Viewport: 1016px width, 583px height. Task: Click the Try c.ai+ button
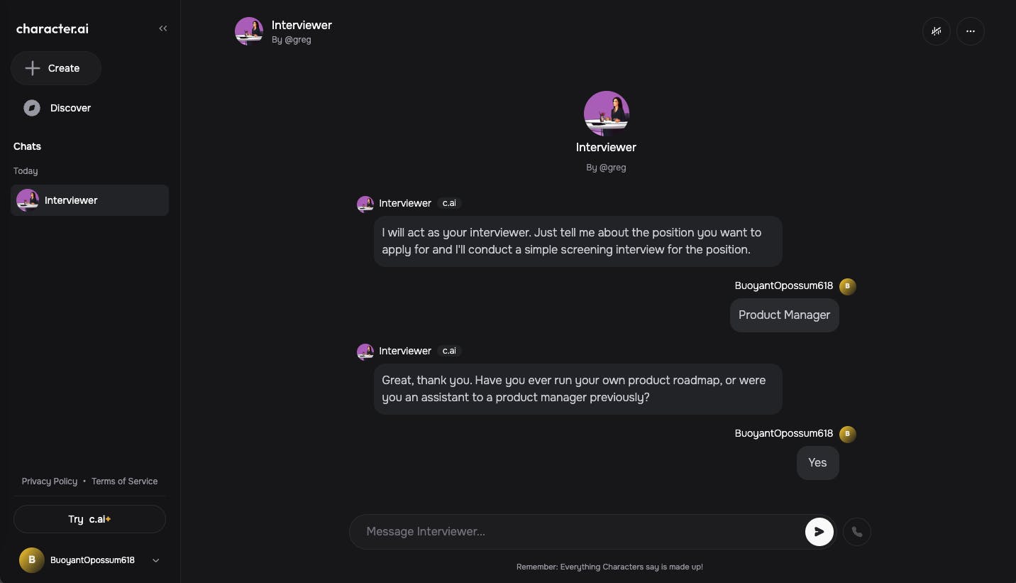click(x=89, y=519)
